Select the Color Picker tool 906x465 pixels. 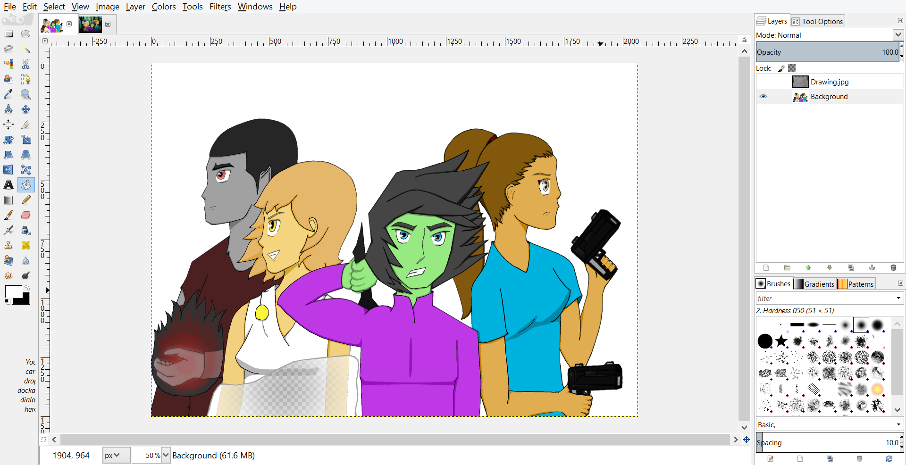click(x=8, y=94)
